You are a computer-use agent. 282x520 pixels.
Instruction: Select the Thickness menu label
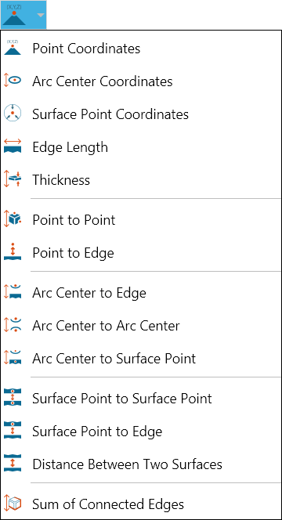click(x=61, y=180)
